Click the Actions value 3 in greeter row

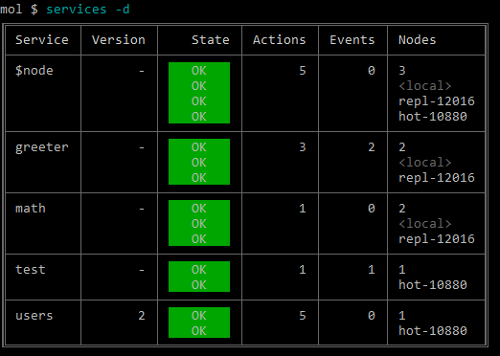303,147
